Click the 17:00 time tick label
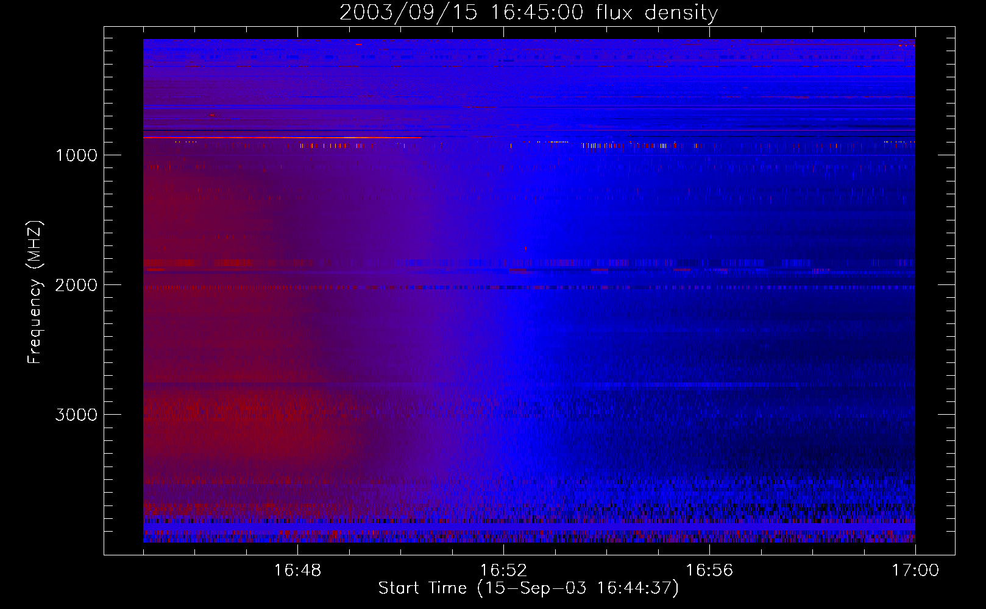986x609 pixels. coord(915,570)
